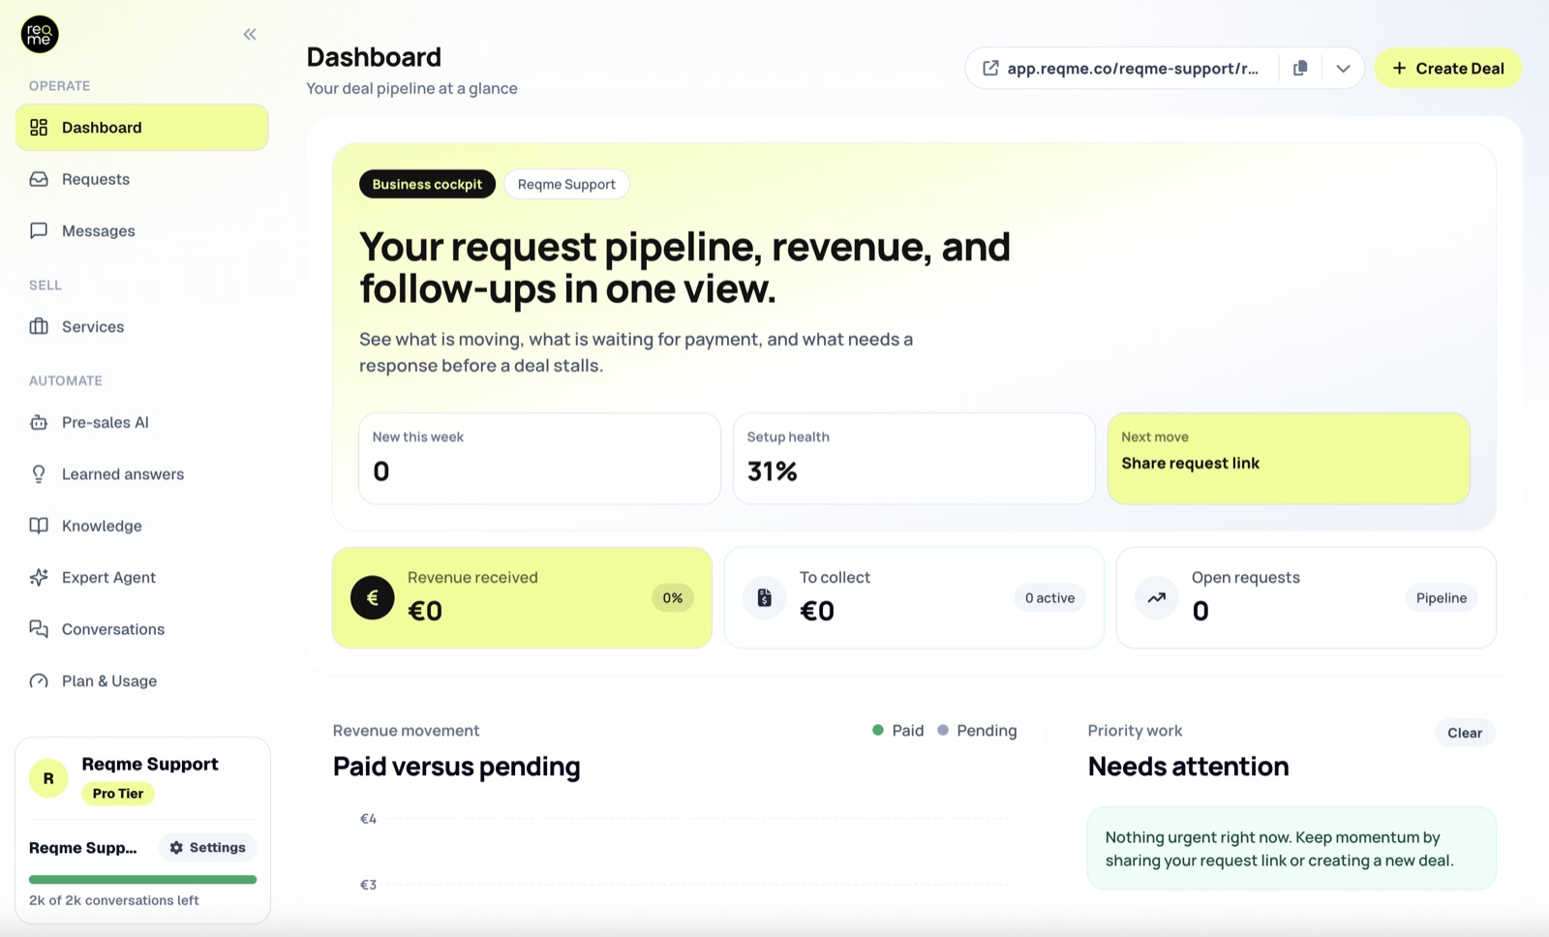This screenshot has width=1549, height=937.
Task: Click the Dashboard grid icon
Action: tap(39, 128)
